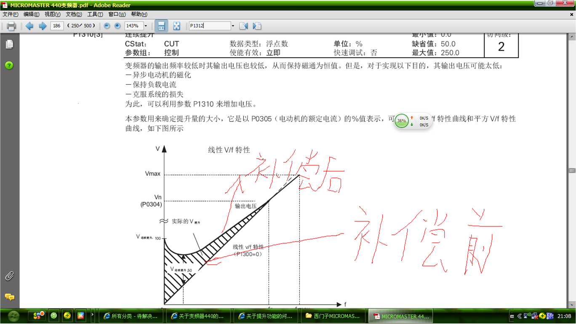Open the find options dropdown arrow
Viewport: 576px width, 324px height.
233,26
